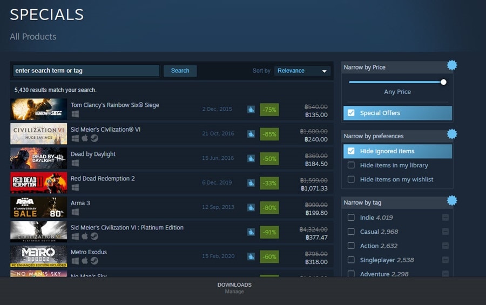
Task: Click the ฿1,071.33 price
Action: coord(314,188)
